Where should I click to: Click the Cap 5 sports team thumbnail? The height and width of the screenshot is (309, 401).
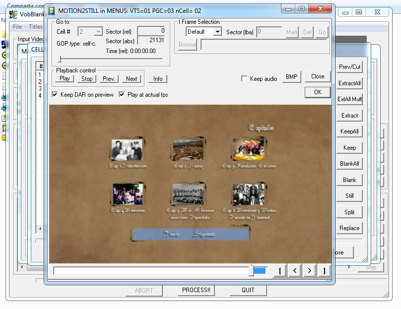[x=189, y=194]
